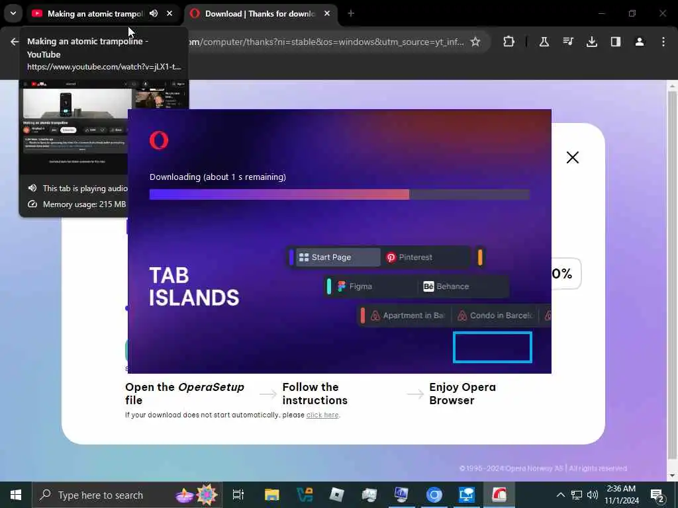Close the Opera Download tab
The height and width of the screenshot is (508, 678).
327,13
